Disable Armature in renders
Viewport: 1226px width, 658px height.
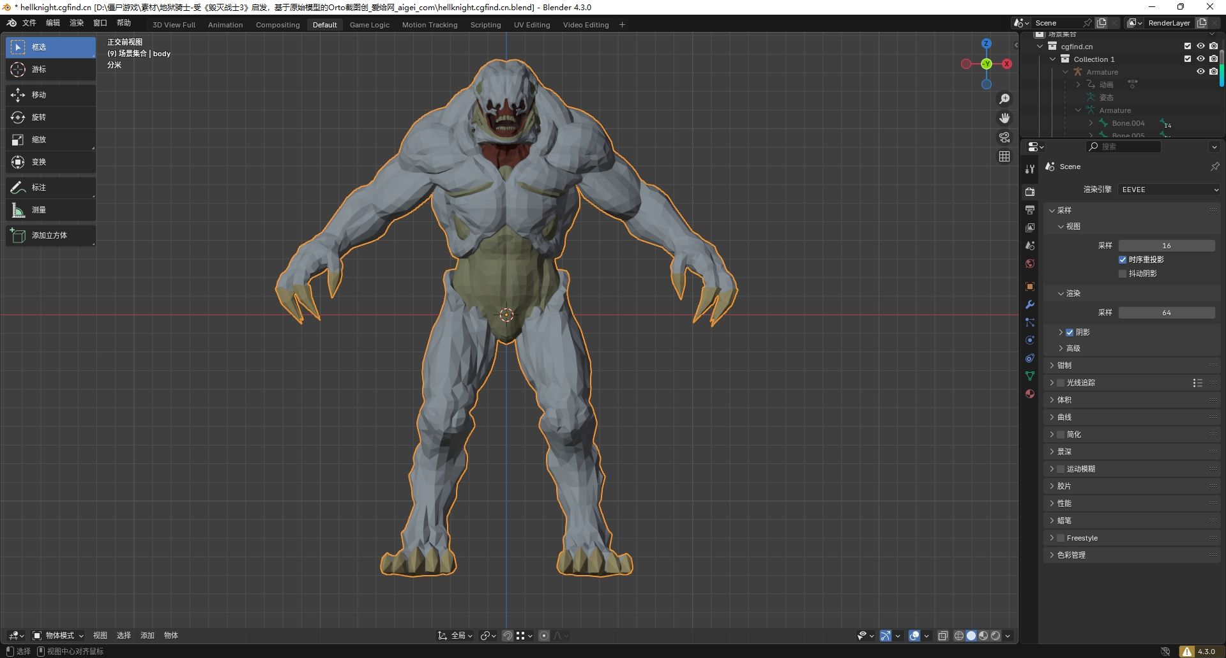pos(1213,71)
